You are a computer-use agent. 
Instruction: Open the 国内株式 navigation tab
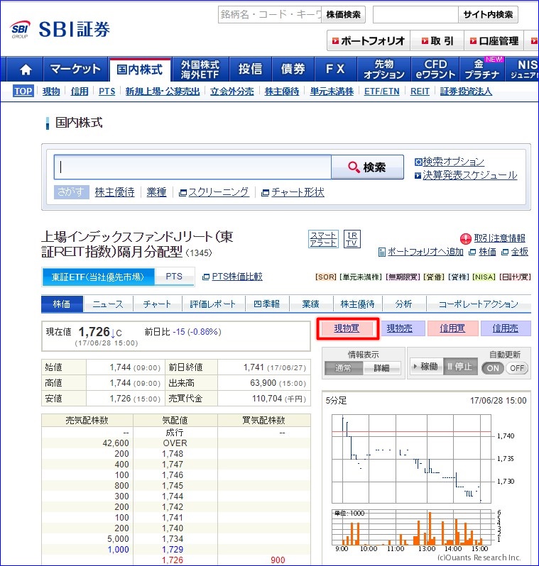click(140, 70)
